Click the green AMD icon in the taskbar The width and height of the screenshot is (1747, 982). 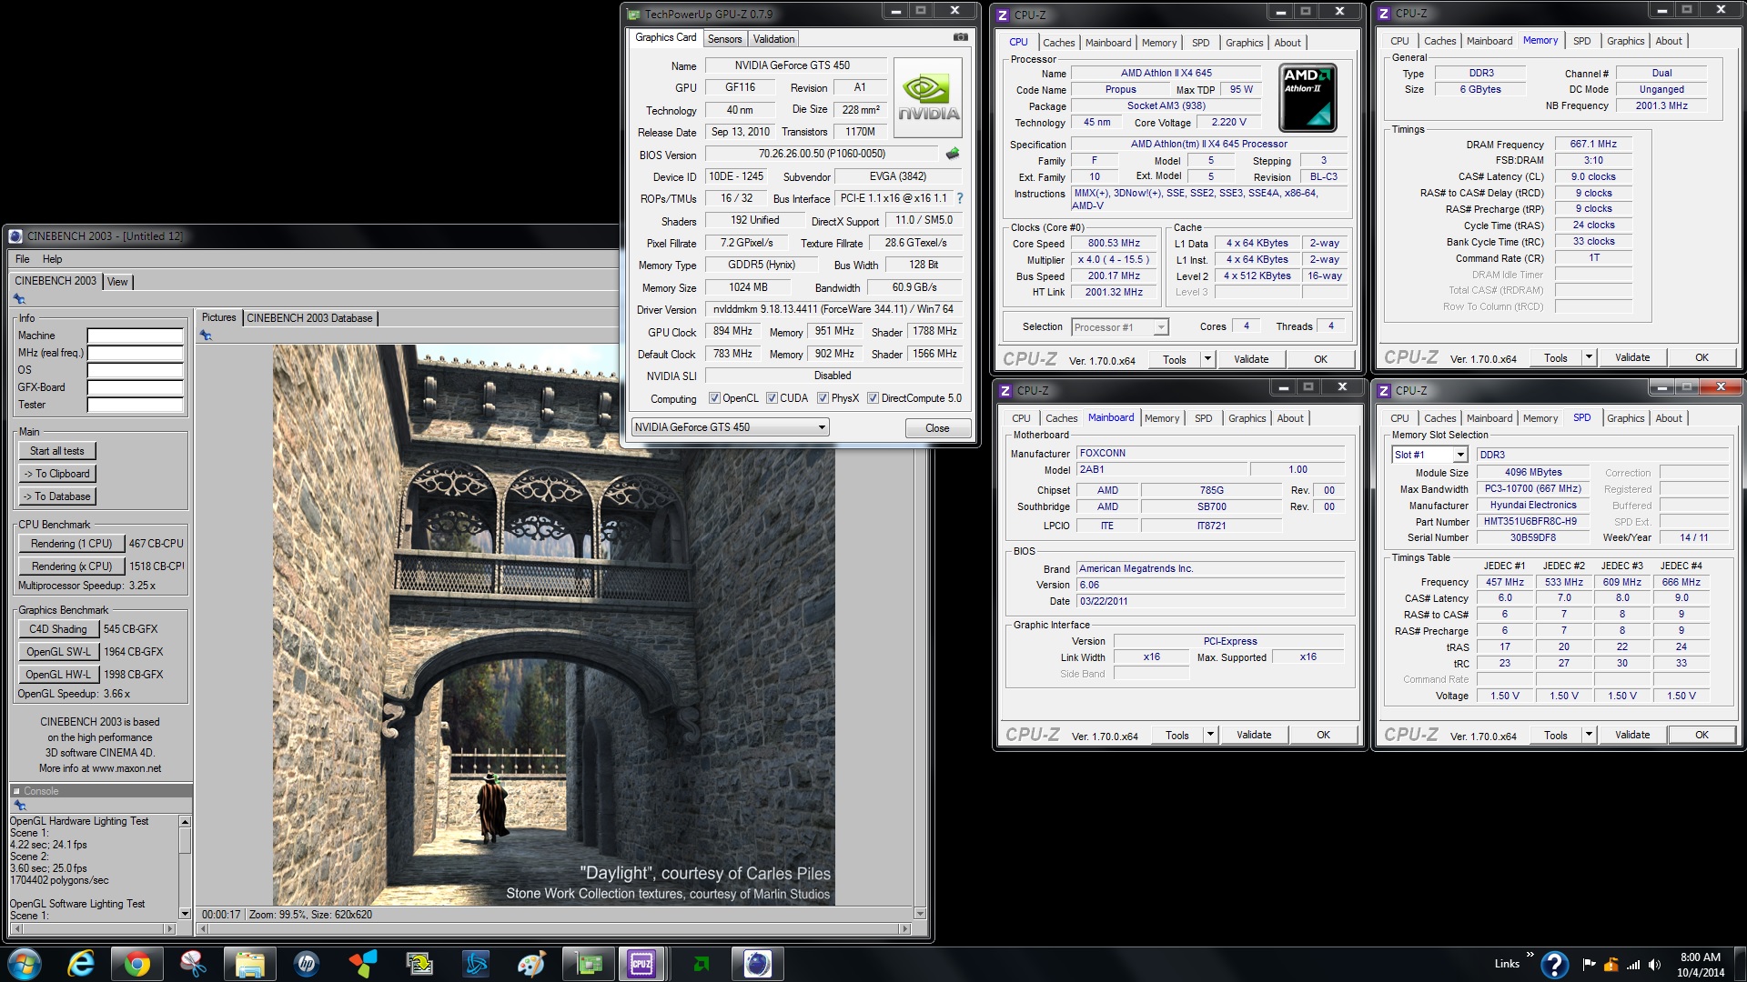click(x=701, y=964)
